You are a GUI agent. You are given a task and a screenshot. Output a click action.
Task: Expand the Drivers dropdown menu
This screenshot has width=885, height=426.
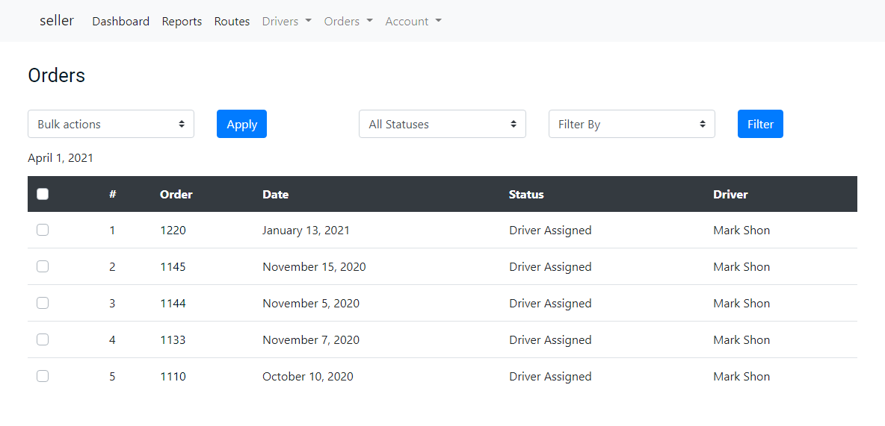click(287, 22)
